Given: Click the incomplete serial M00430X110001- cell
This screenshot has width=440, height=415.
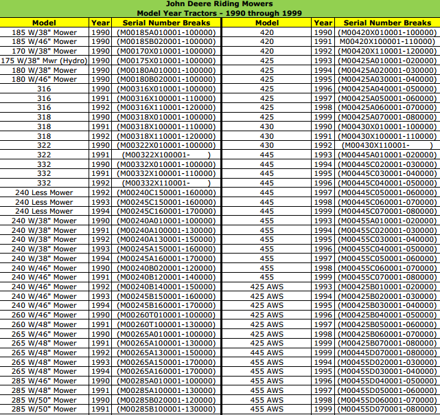Looking at the screenshot, I should point(387,145).
